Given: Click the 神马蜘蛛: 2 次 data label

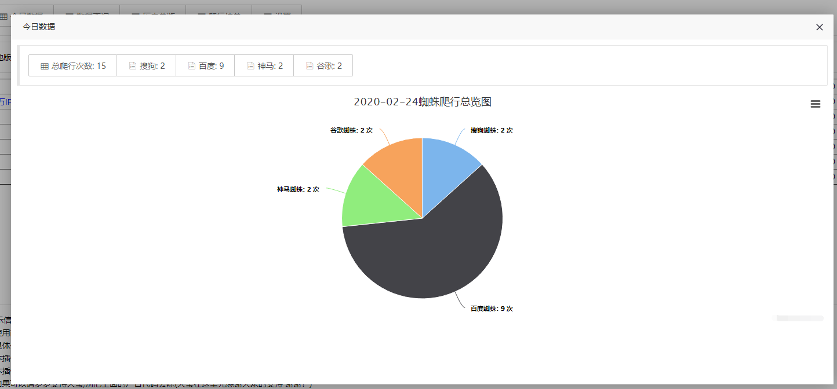Looking at the screenshot, I should [x=298, y=189].
